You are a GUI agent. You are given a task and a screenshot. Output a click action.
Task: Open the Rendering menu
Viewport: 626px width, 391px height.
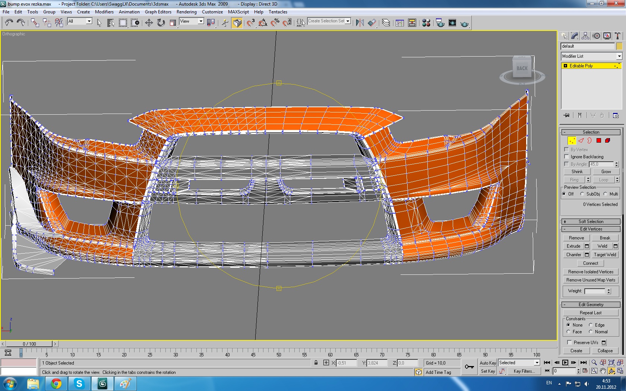click(x=186, y=12)
